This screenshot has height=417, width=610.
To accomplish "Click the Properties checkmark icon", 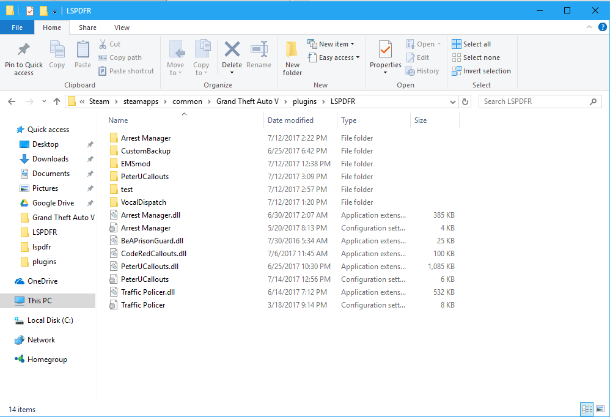I will pyautogui.click(x=385, y=50).
